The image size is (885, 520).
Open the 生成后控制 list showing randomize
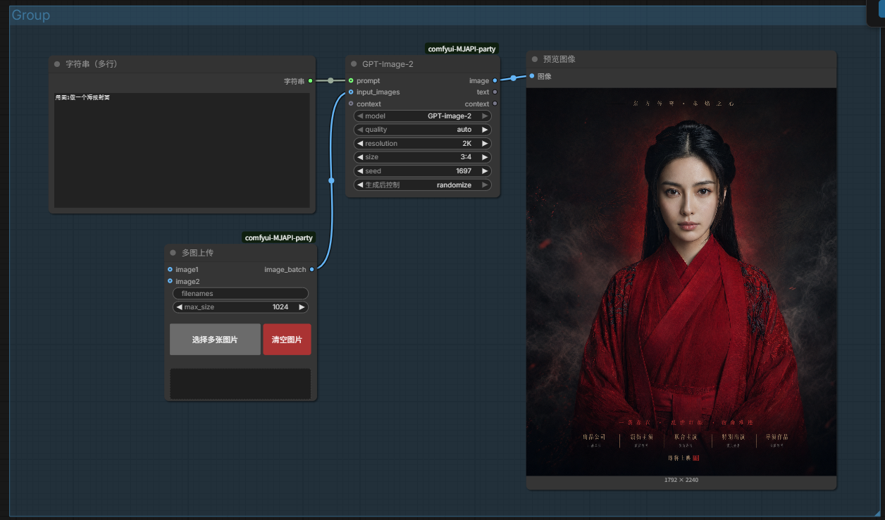coord(423,185)
